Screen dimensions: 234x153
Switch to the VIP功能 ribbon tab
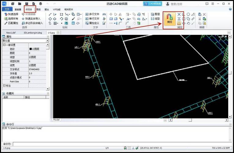(57, 9)
